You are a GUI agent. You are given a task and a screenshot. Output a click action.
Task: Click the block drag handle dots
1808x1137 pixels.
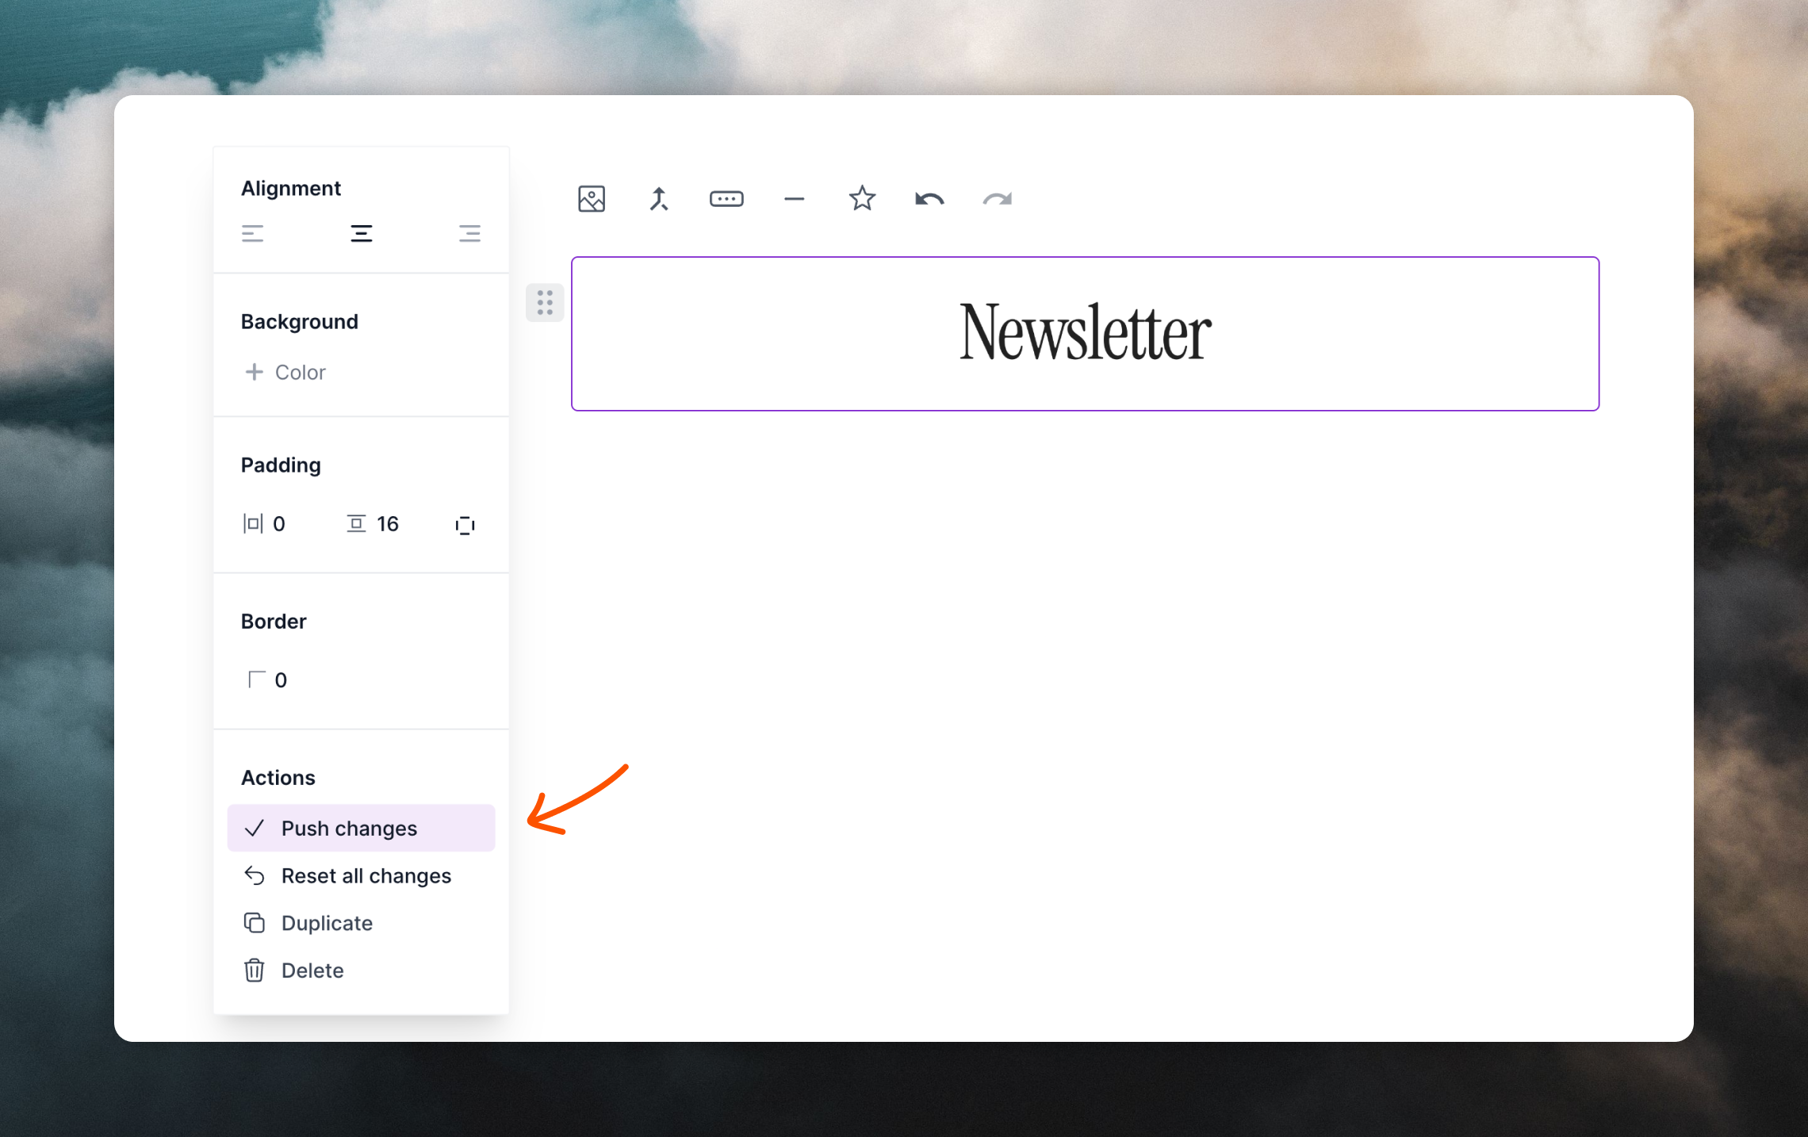(545, 303)
